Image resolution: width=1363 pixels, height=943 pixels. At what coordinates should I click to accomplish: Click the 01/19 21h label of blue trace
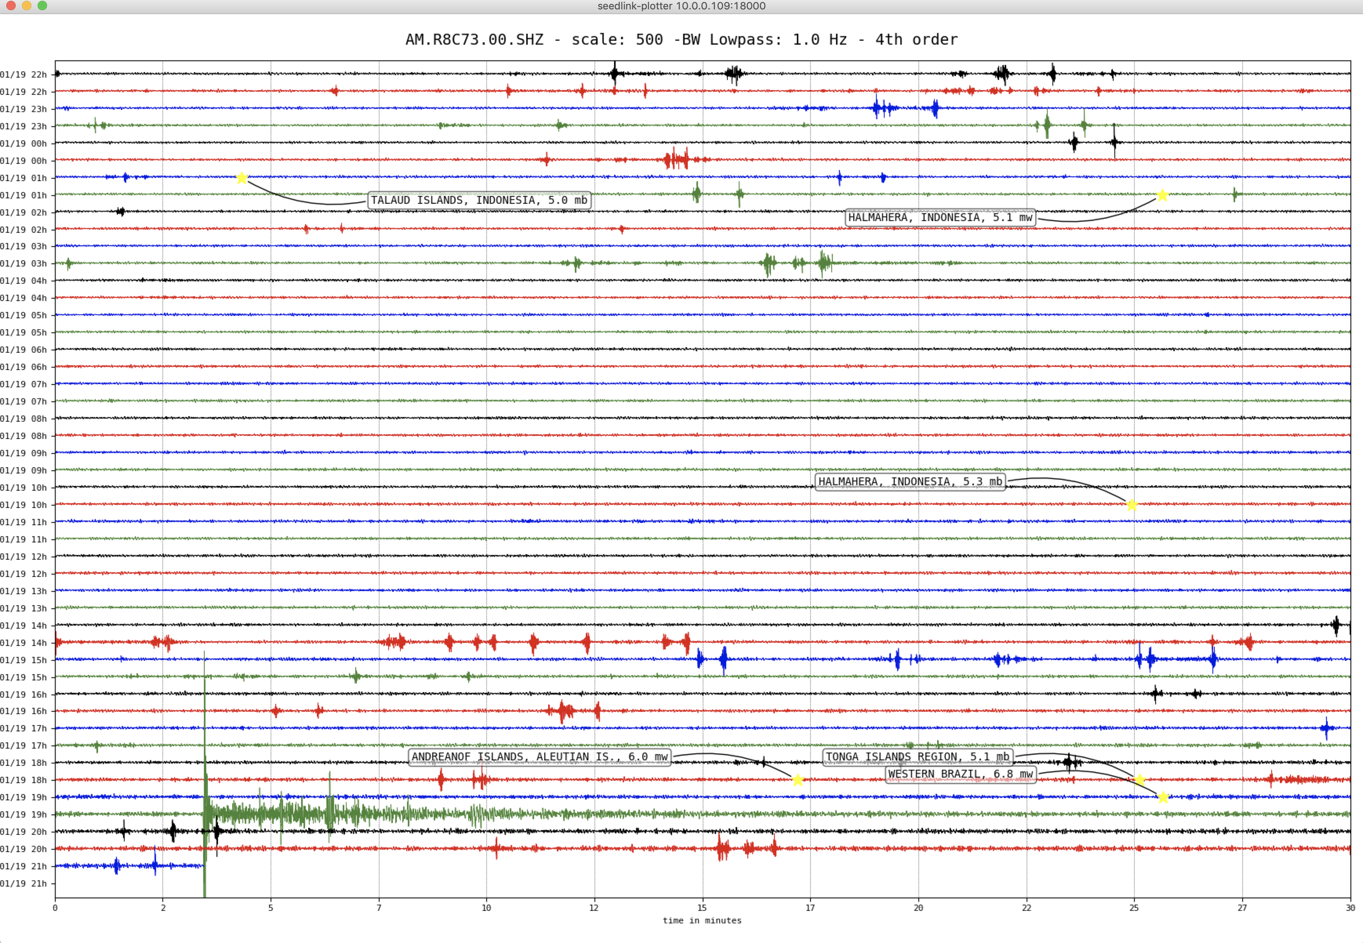click(24, 866)
